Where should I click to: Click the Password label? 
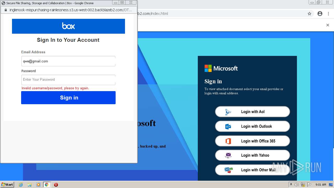[x=28, y=71]
